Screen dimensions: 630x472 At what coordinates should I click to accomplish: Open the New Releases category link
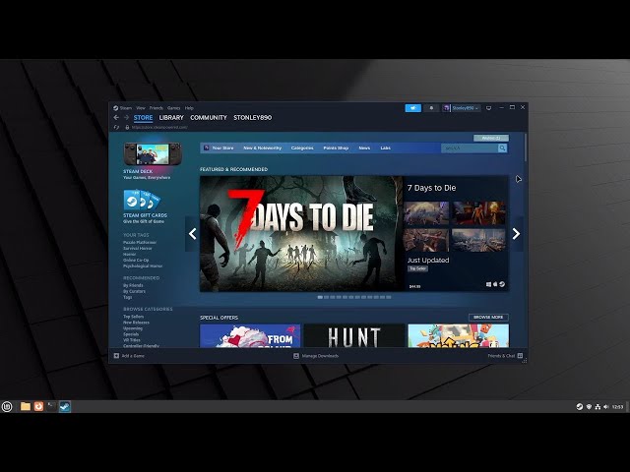click(136, 323)
